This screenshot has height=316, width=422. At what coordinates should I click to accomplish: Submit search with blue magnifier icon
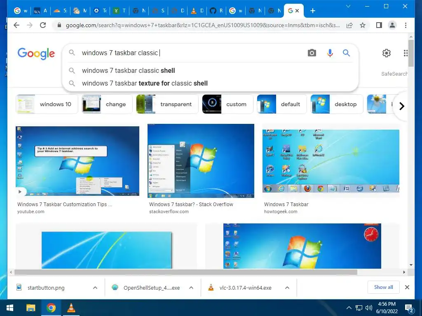[346, 53]
